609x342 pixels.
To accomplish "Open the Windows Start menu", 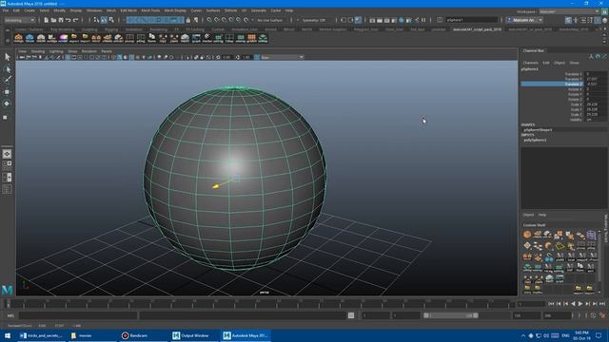I will coord(8,335).
